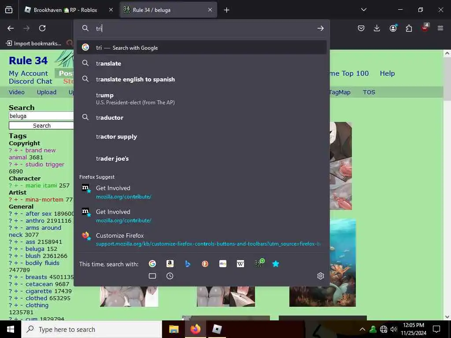Search this time with Amazon icon

pyautogui.click(x=170, y=264)
